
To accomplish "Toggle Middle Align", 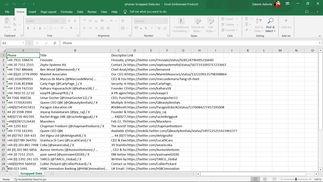I will pyautogui.click(x=91, y=21).
